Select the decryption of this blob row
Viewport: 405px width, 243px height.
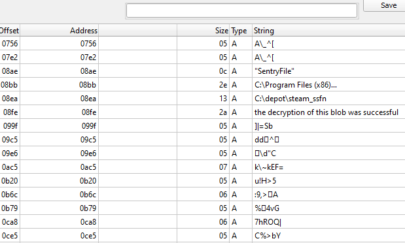tap(203, 112)
